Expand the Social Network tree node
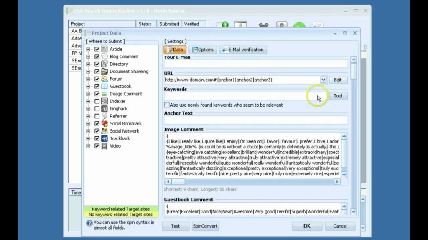 pyautogui.click(x=88, y=131)
